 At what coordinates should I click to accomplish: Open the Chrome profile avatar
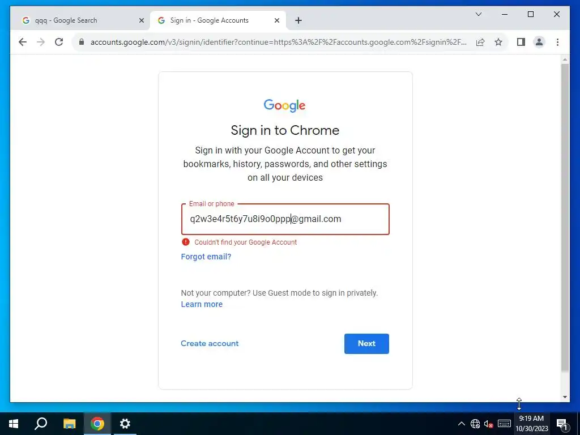point(539,42)
